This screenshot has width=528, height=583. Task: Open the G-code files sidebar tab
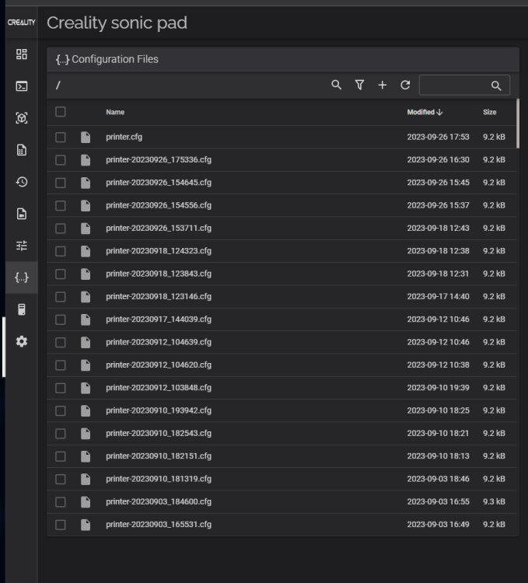[x=22, y=150]
